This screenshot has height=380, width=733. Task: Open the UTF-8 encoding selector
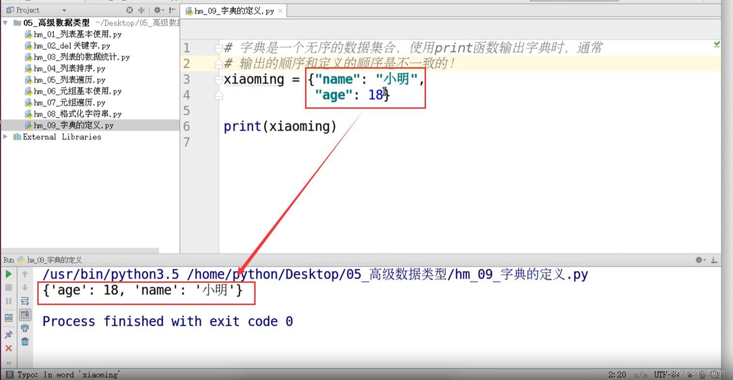667,374
